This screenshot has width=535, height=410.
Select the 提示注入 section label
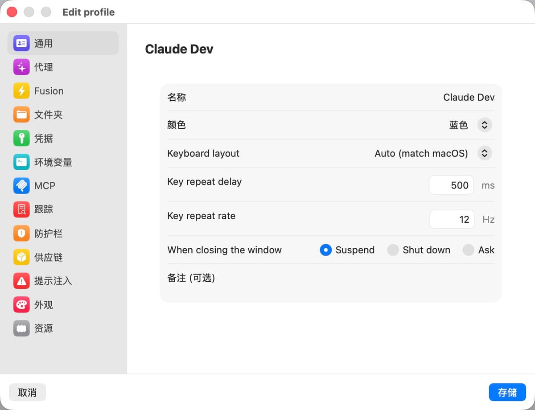[x=53, y=281]
